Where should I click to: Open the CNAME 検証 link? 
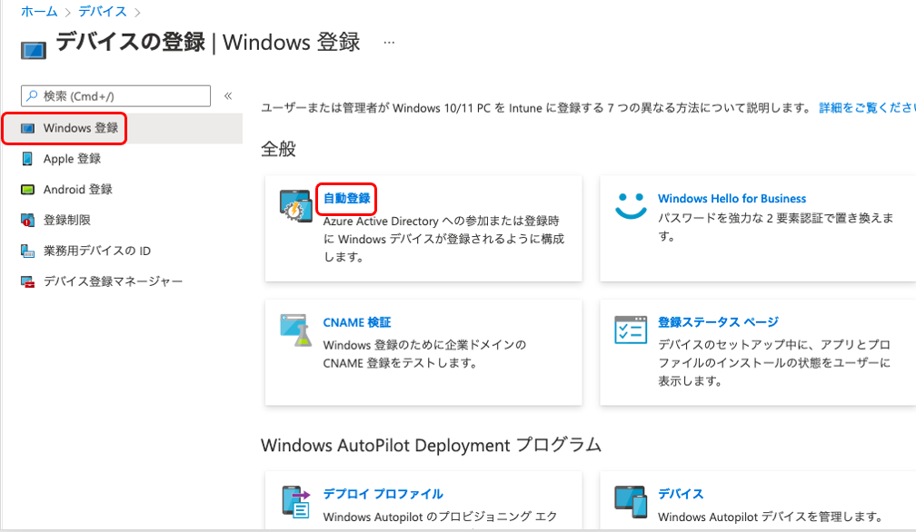click(x=357, y=322)
